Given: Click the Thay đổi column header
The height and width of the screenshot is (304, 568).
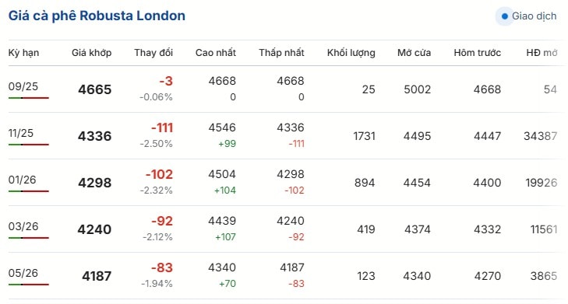Looking at the screenshot, I should tap(153, 53).
